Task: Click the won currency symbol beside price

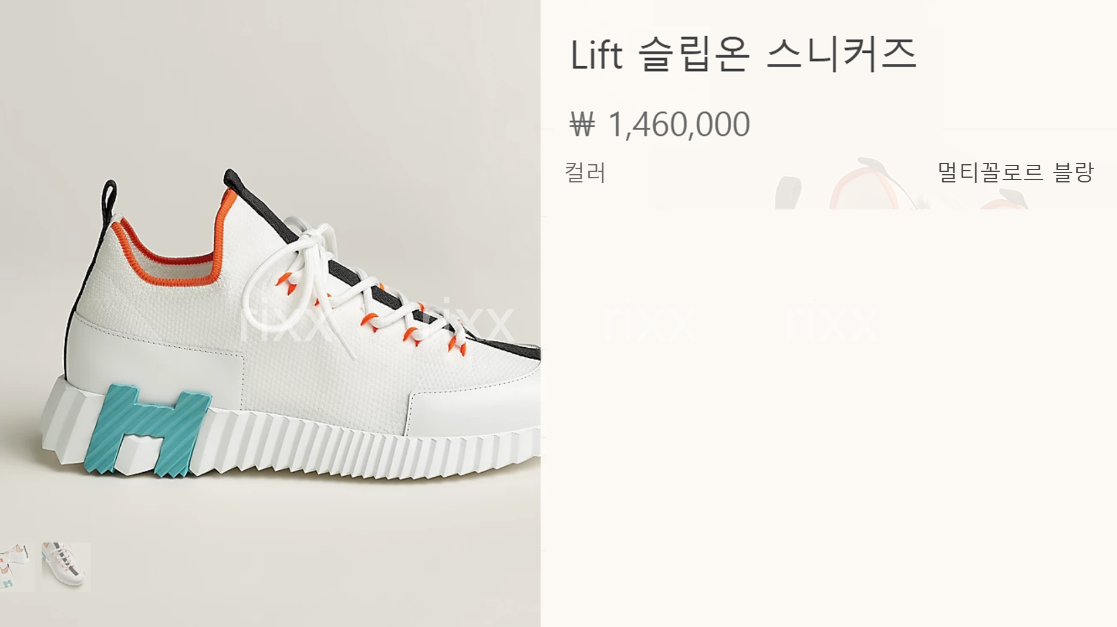Action: [x=582, y=125]
